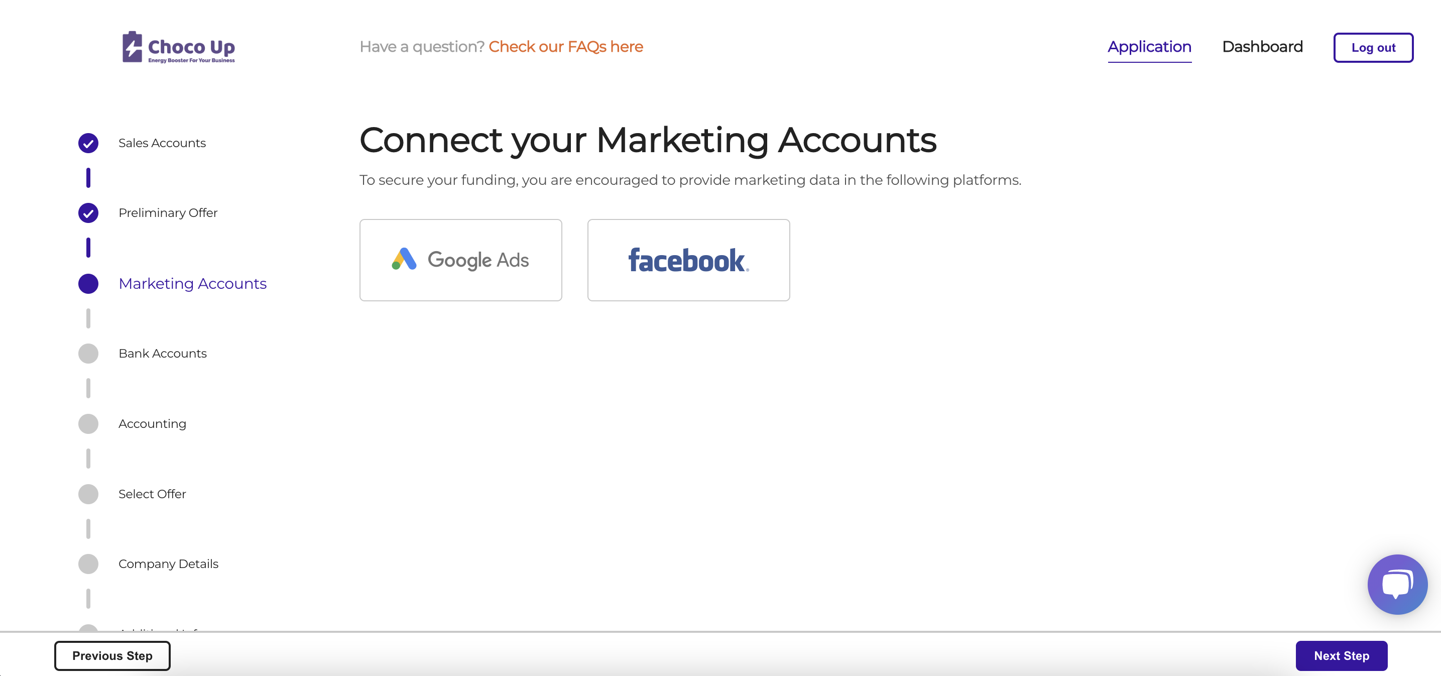Select Bank Accounts step label
The width and height of the screenshot is (1441, 676).
pos(162,354)
